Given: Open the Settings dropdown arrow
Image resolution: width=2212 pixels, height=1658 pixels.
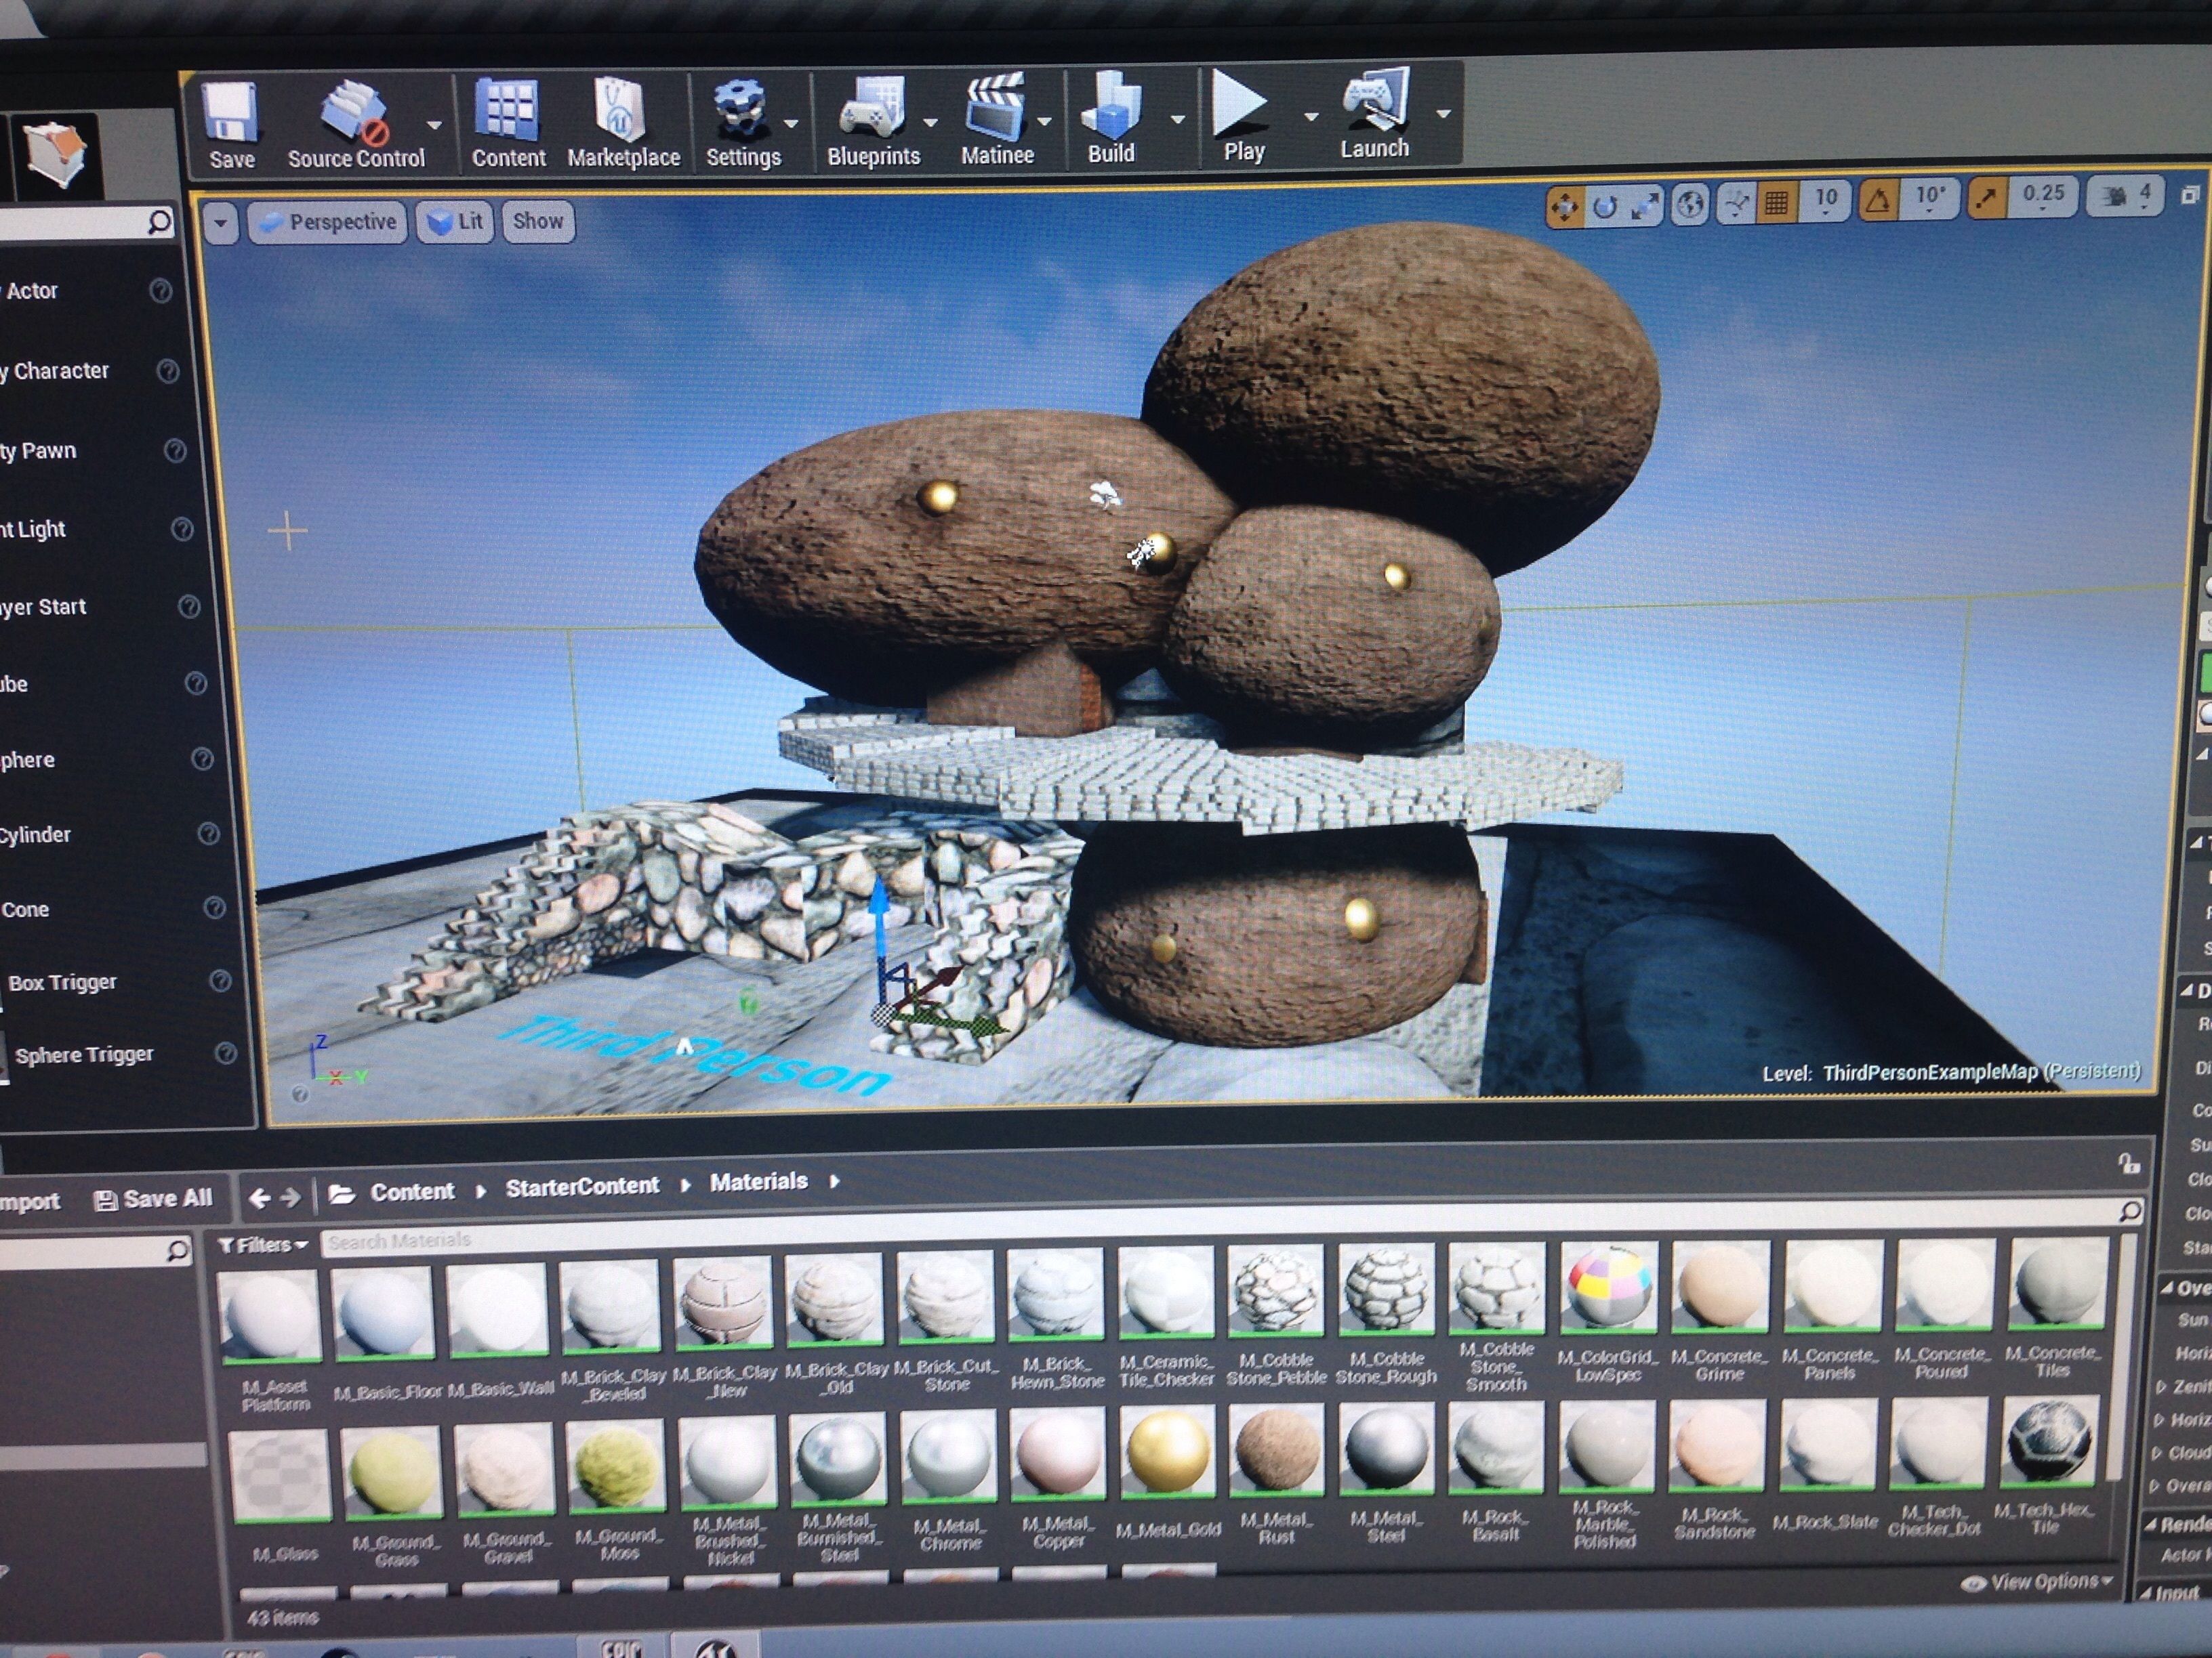Looking at the screenshot, I should 791,125.
